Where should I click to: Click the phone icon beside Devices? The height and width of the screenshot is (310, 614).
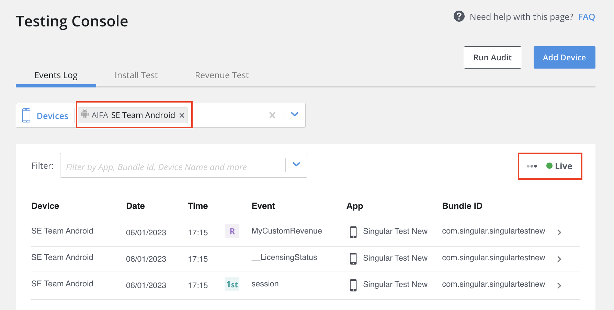(x=26, y=116)
